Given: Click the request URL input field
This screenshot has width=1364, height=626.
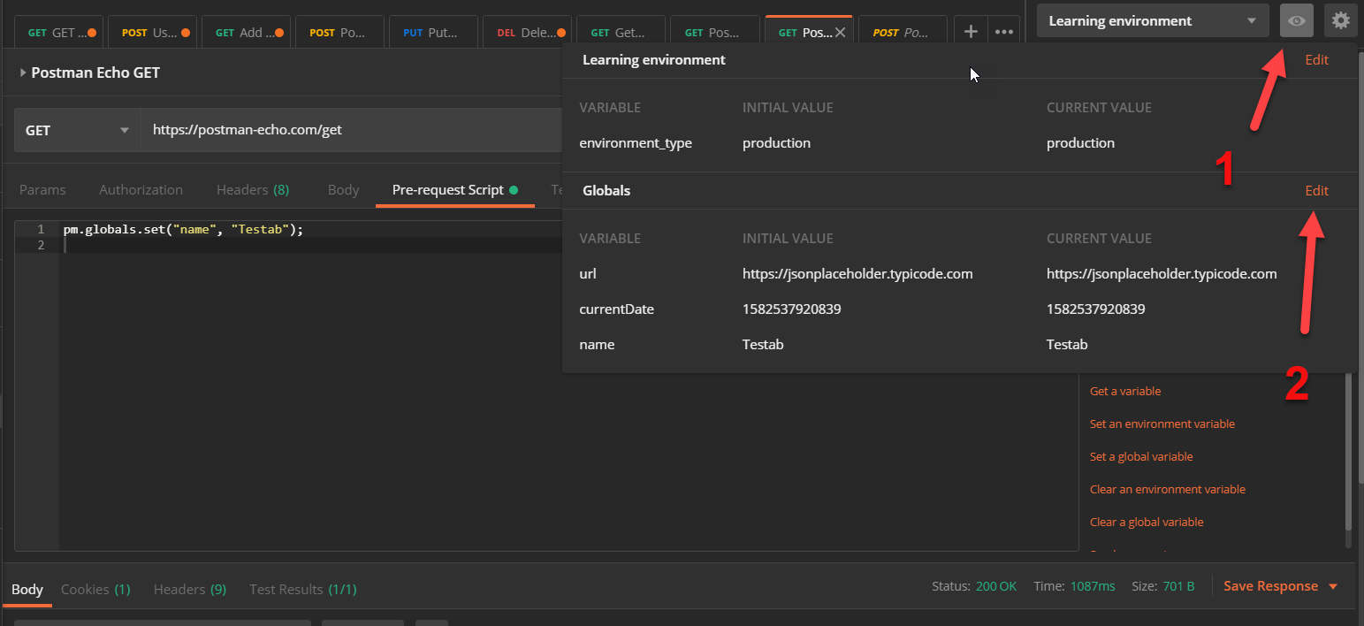Looking at the screenshot, I should [x=351, y=130].
